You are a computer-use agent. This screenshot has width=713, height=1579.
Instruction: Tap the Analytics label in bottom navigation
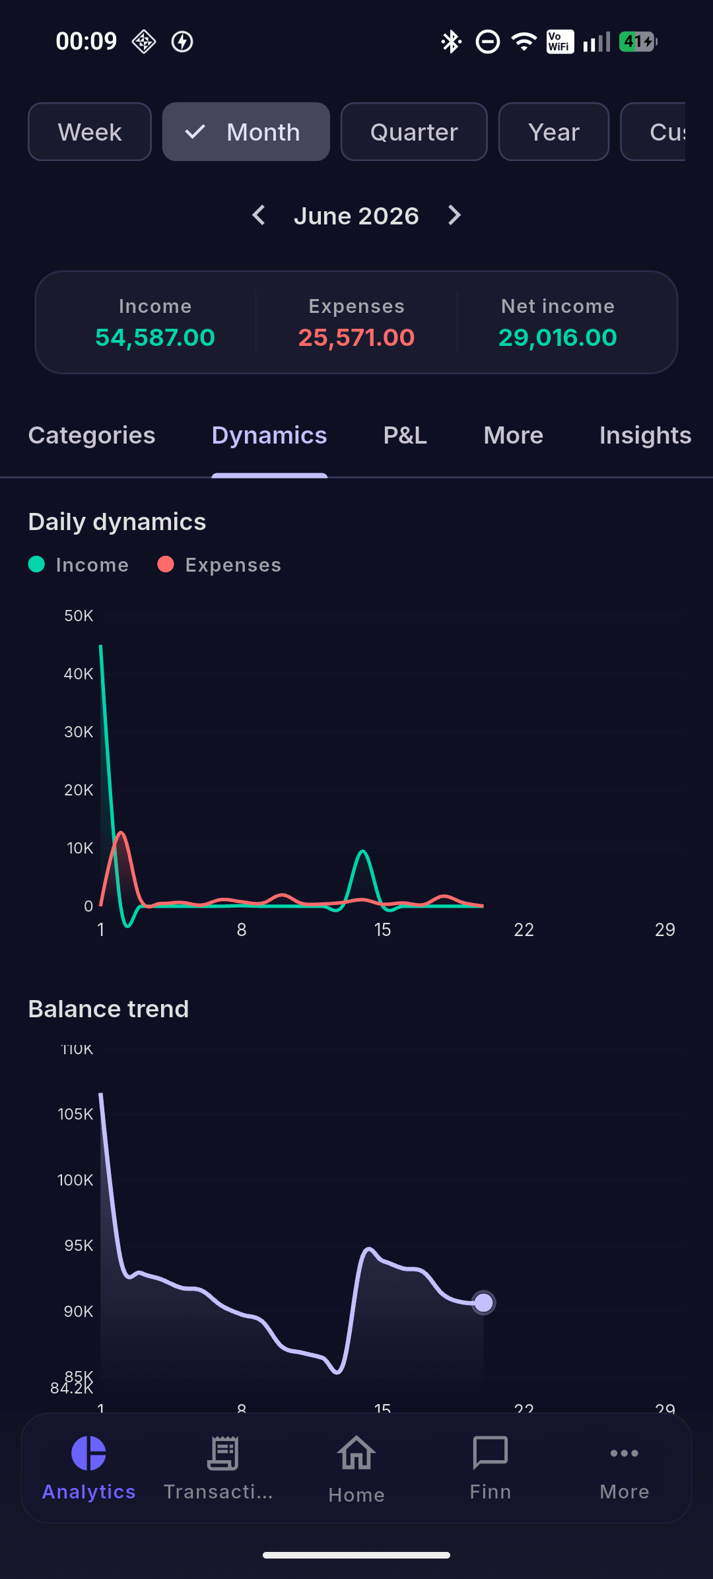point(89,1492)
